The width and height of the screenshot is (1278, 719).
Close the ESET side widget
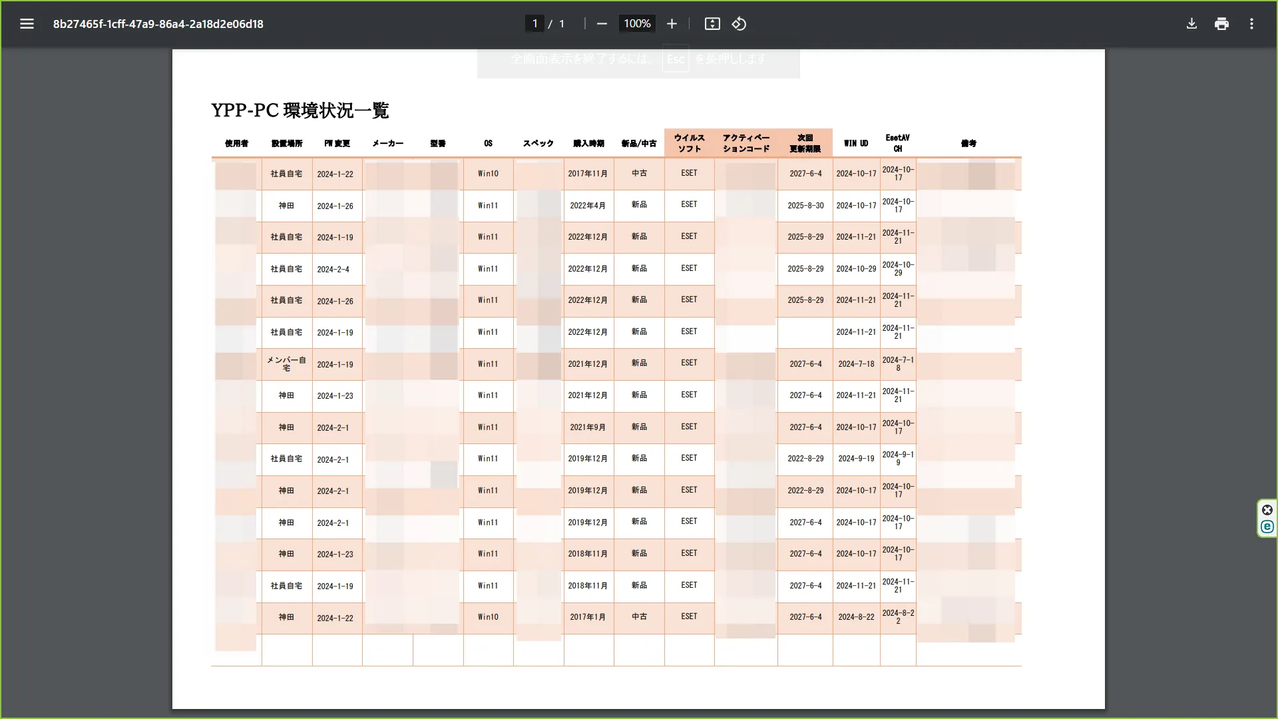pyautogui.click(x=1267, y=510)
